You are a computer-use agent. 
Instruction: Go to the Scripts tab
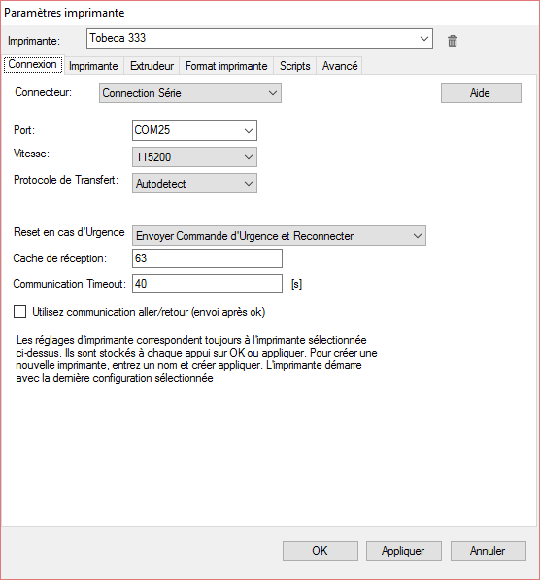coord(295,66)
